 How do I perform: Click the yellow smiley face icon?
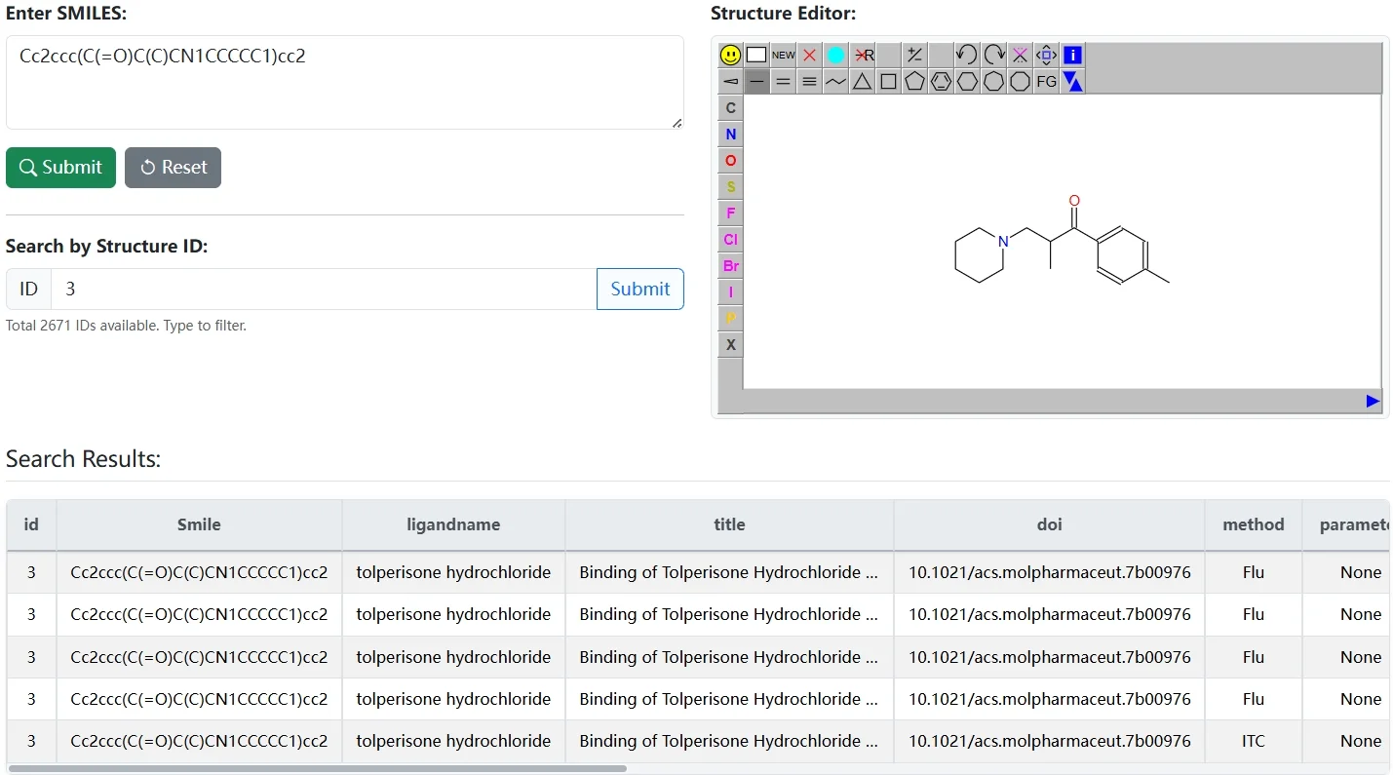click(x=730, y=56)
